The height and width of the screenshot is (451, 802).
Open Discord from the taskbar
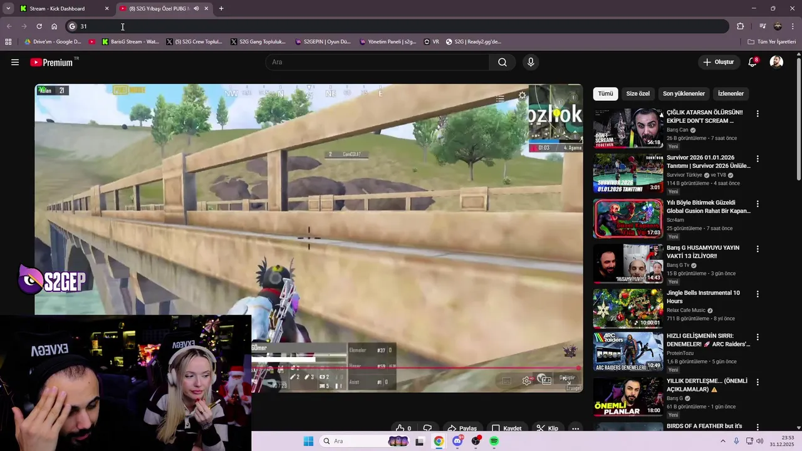[x=457, y=441]
